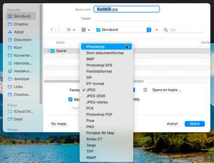Click Avbryt to cancel
This screenshot has width=214, height=163.
(x=172, y=124)
